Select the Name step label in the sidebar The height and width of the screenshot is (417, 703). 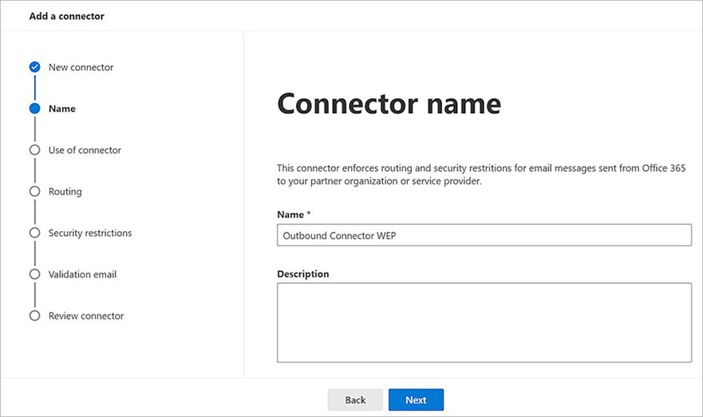point(61,108)
